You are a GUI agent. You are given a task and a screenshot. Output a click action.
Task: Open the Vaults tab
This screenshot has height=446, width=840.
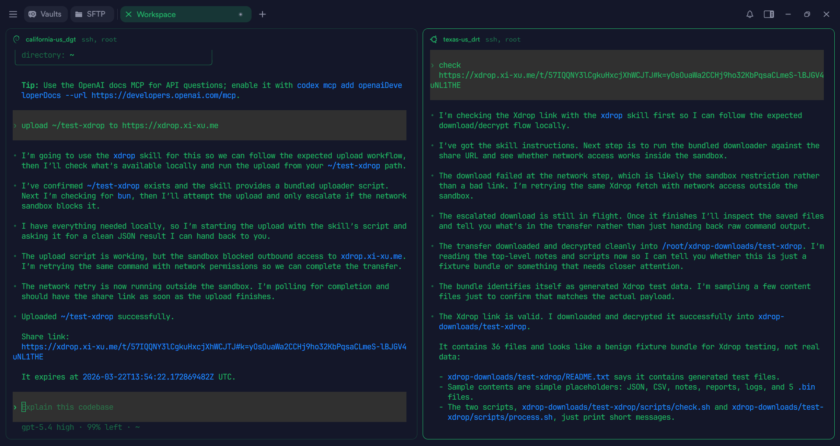pyautogui.click(x=45, y=14)
